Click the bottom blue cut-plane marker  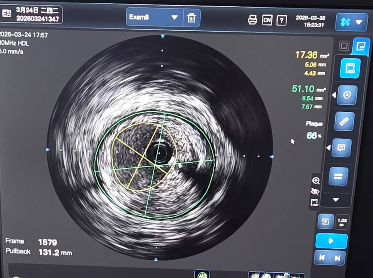156,259
